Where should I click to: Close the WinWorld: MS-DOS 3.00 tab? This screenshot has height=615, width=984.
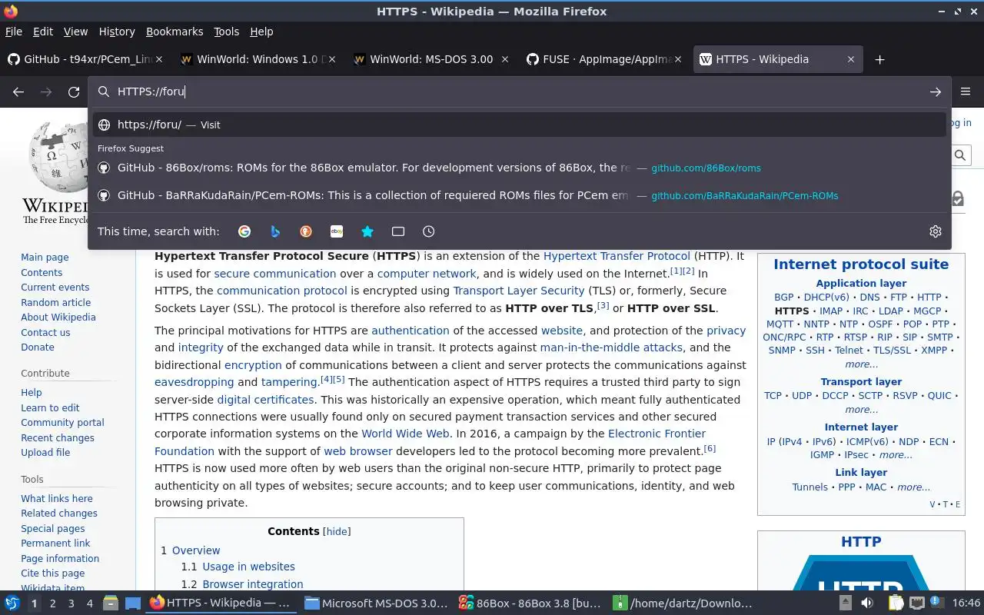[505, 59]
